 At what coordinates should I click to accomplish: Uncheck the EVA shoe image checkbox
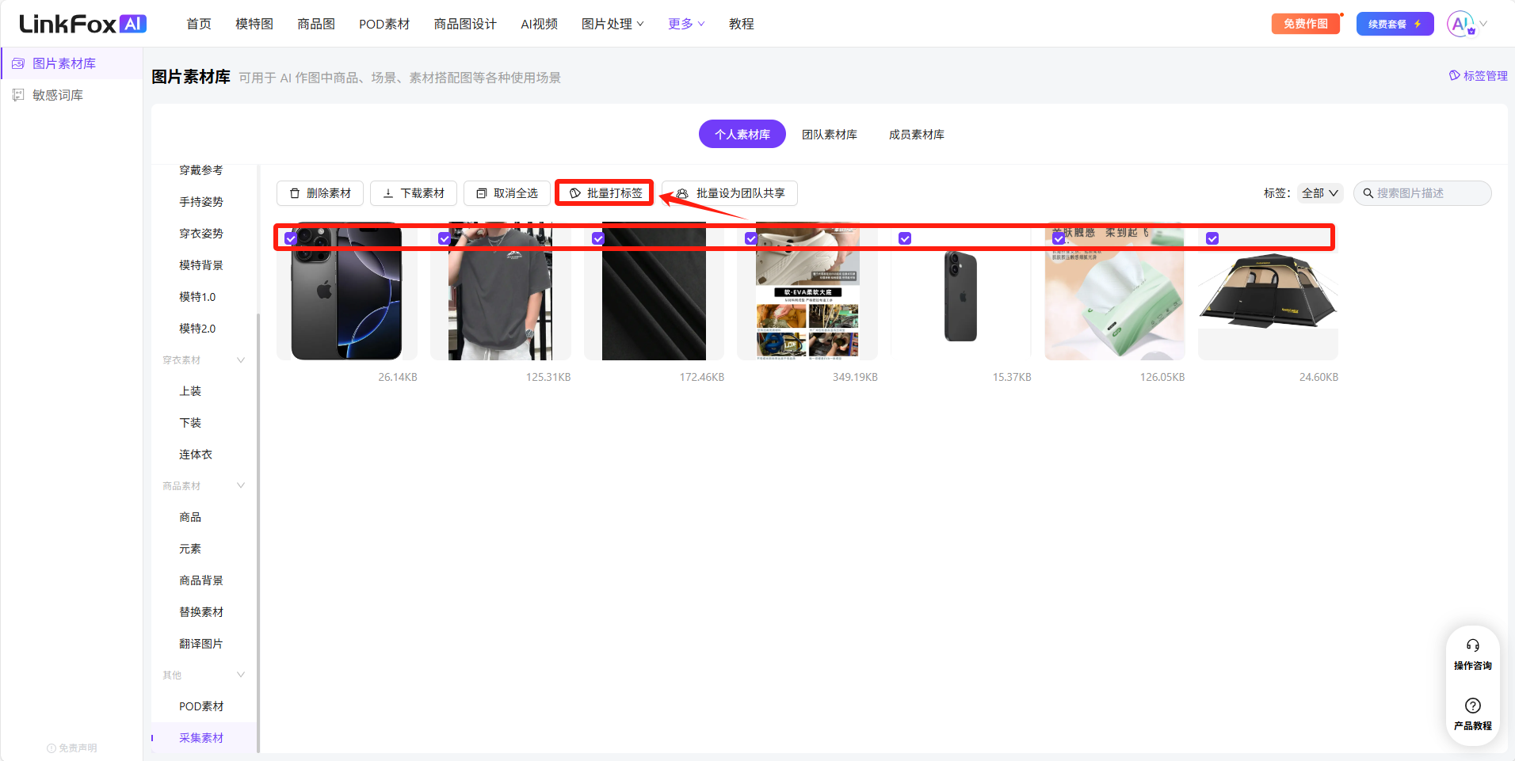pos(751,238)
